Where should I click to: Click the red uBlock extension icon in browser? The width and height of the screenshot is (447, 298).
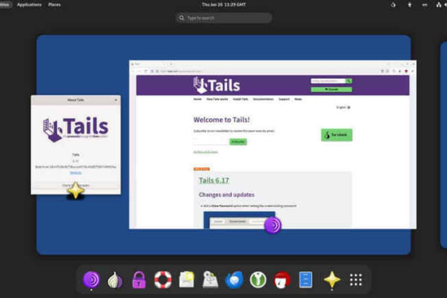pos(406,71)
